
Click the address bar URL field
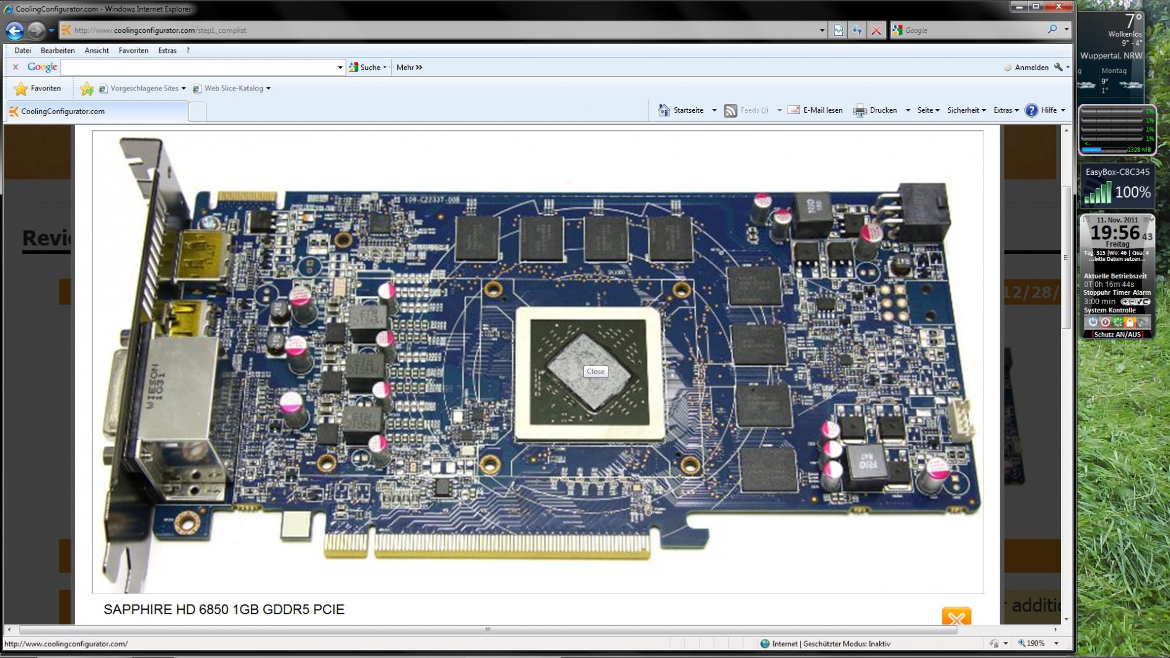[444, 30]
